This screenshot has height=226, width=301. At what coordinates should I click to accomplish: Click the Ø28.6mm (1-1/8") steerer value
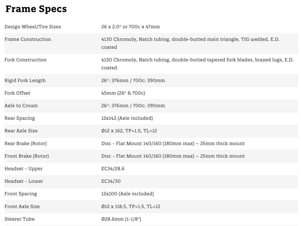tap(121, 219)
